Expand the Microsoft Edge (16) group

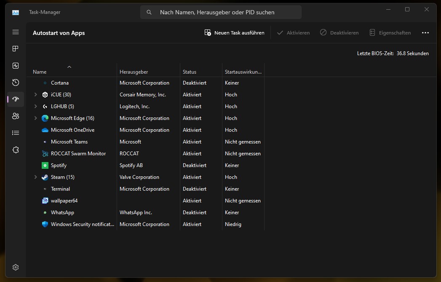35,118
